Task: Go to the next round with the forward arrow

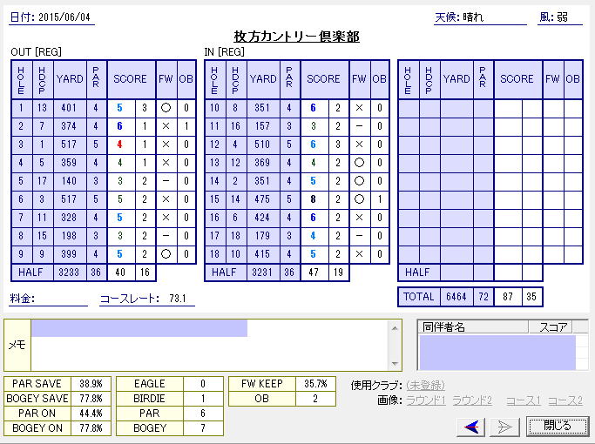Action: [504, 427]
